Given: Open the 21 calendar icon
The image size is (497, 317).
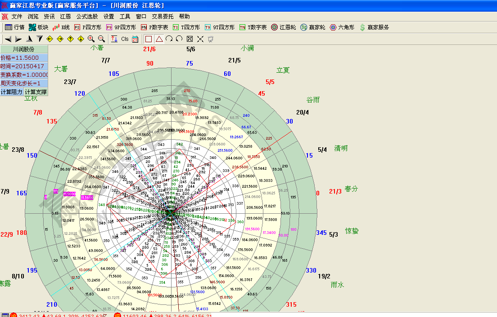Looking at the screenshot, I should pos(134,39).
